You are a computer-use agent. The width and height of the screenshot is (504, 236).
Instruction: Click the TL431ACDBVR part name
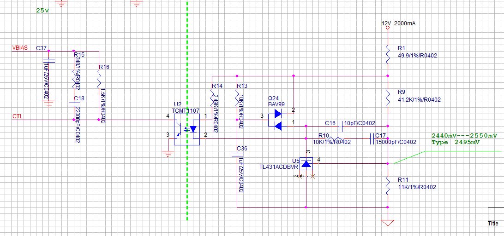click(279, 167)
